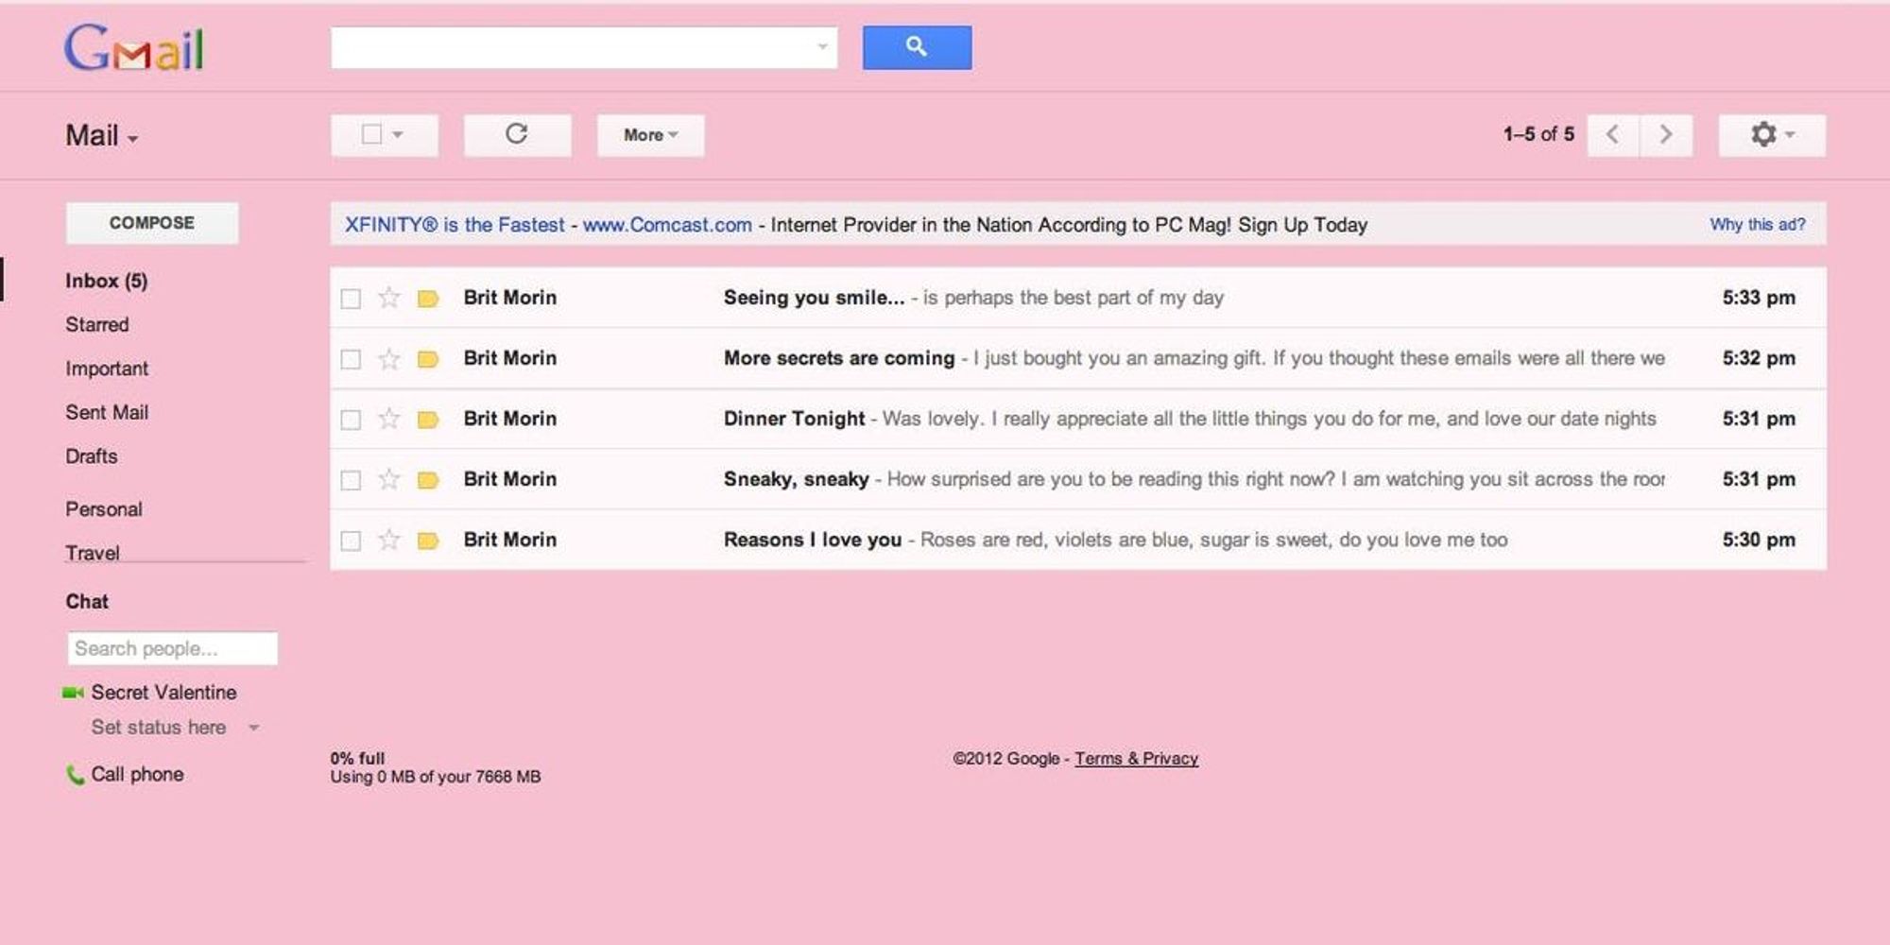Viewport: 1890px width, 945px height.
Task: Click 'XFINITY® is the Fastest' ad title
Action: (x=455, y=225)
